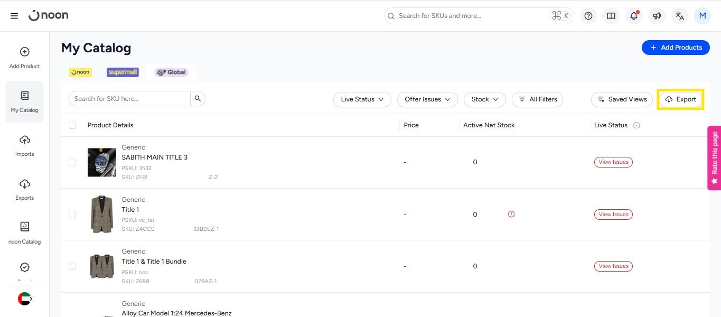Click the Add Products button

(676, 48)
